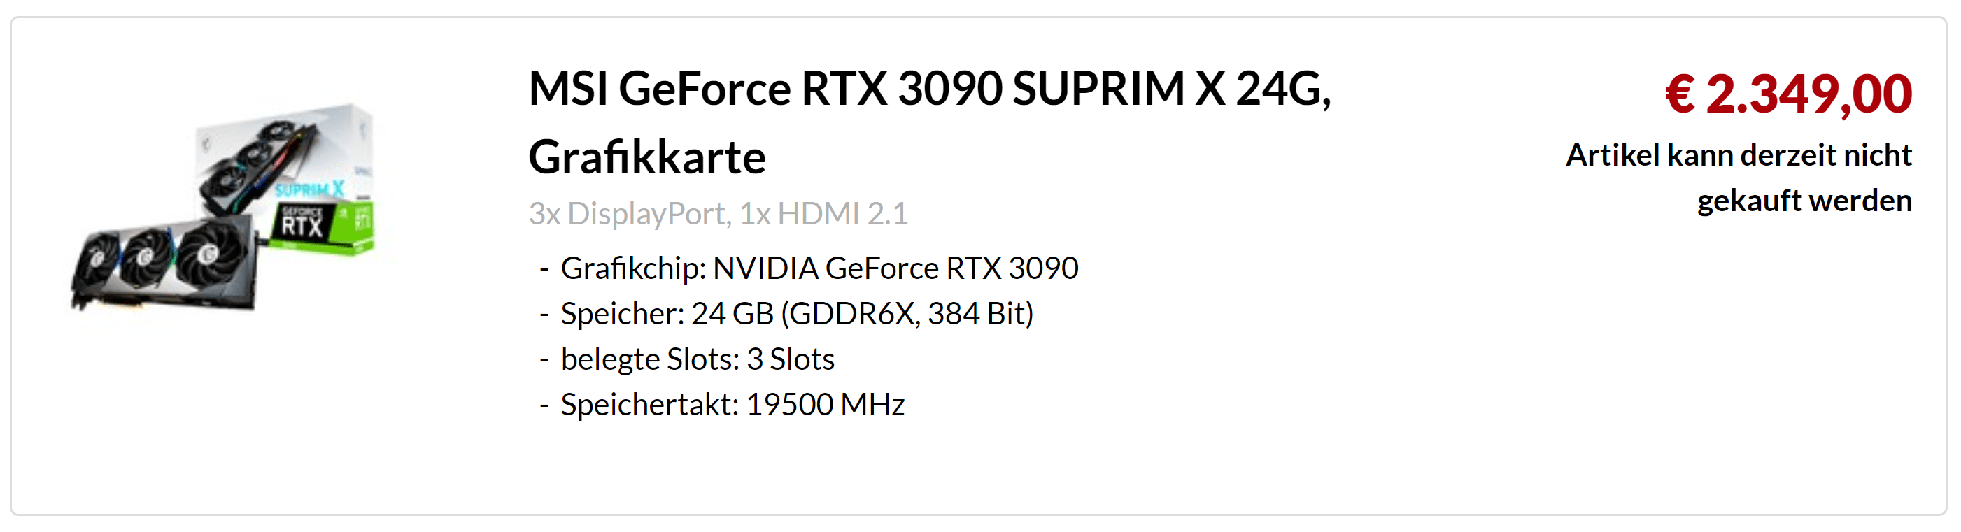This screenshot has width=1961, height=532.
Task: Click the green GeForce RTX badge on box
Action: pos(318,225)
